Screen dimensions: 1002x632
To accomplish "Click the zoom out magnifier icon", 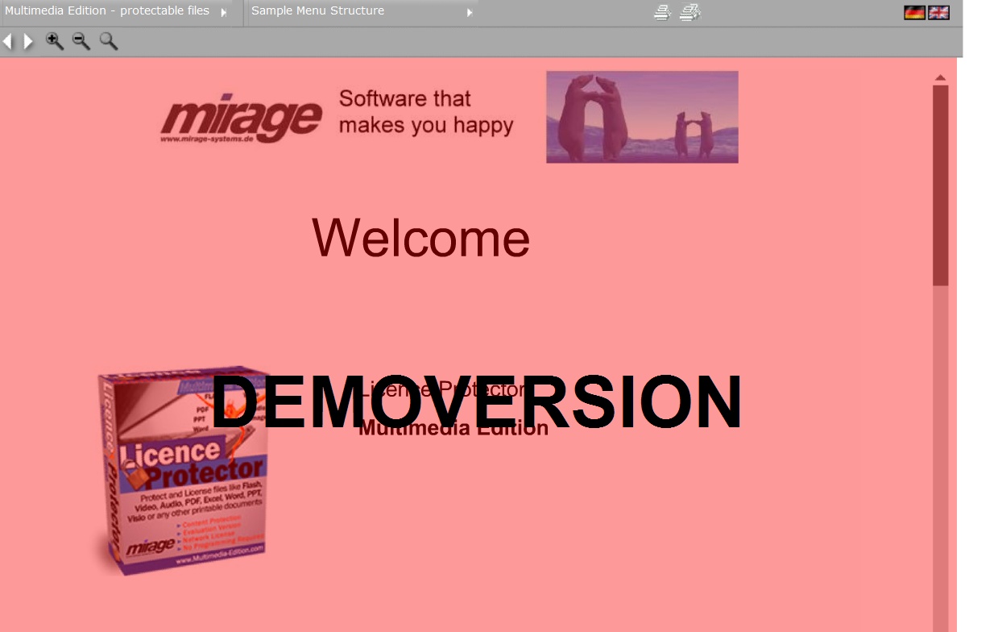I will point(81,41).
